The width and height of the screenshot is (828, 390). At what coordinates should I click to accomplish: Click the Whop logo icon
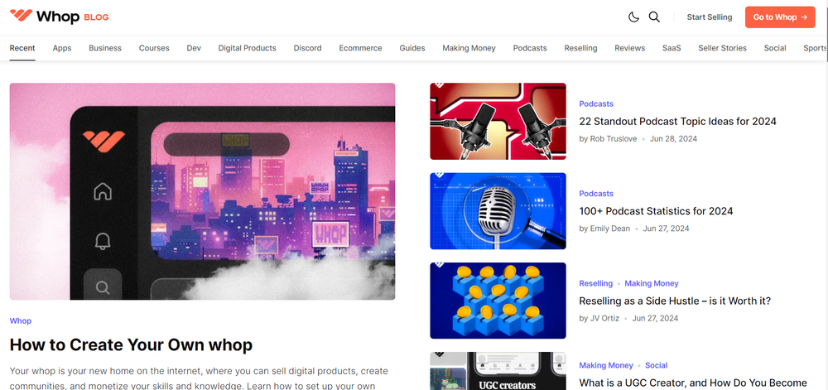[22, 17]
